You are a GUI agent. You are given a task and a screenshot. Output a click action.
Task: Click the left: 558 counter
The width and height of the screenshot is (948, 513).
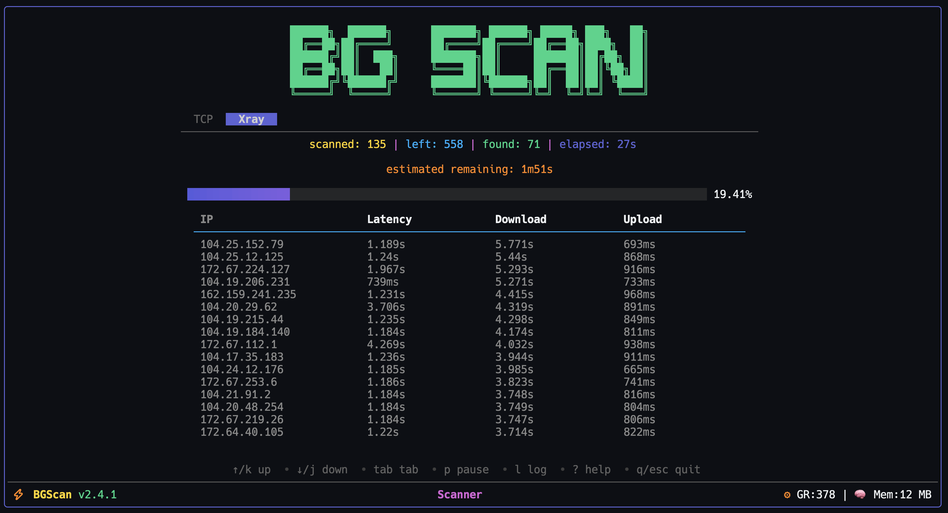click(434, 144)
